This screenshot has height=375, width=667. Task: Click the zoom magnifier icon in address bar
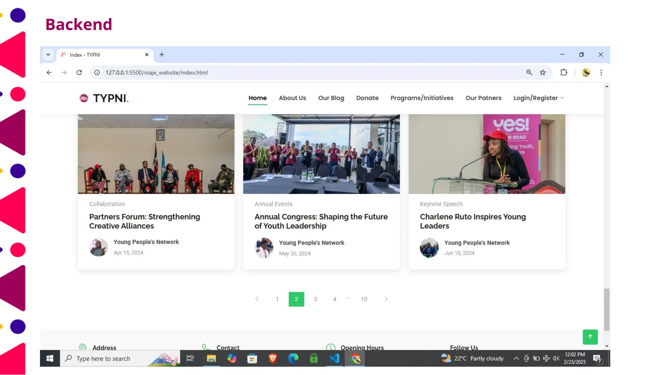coord(529,73)
